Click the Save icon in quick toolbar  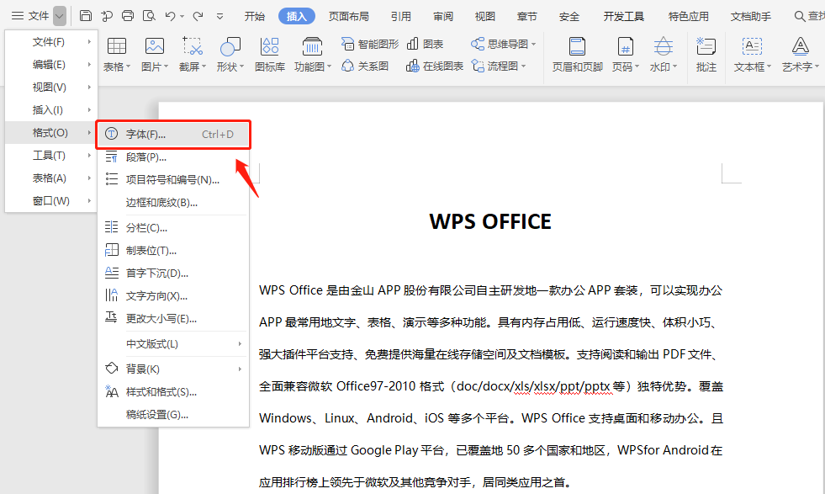86,16
